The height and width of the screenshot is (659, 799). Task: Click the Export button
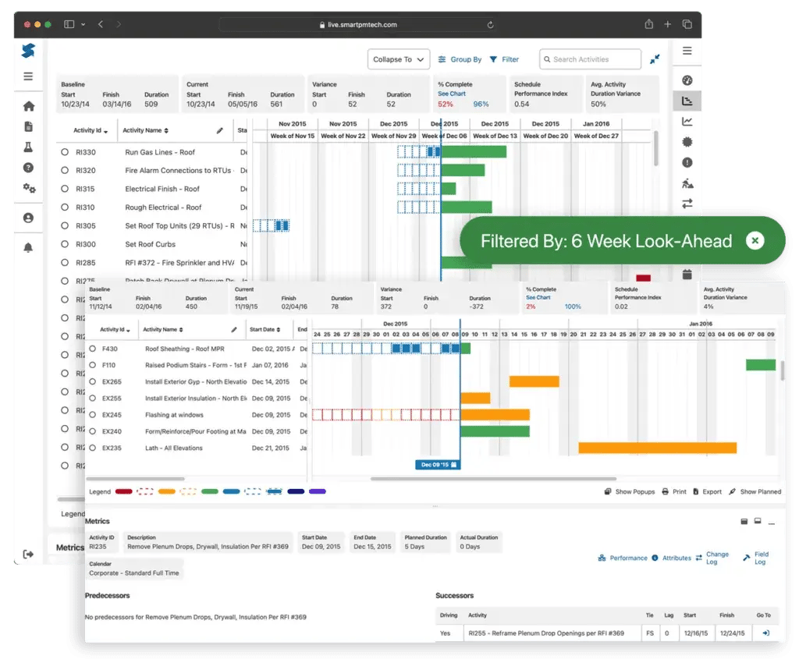pyautogui.click(x=707, y=492)
